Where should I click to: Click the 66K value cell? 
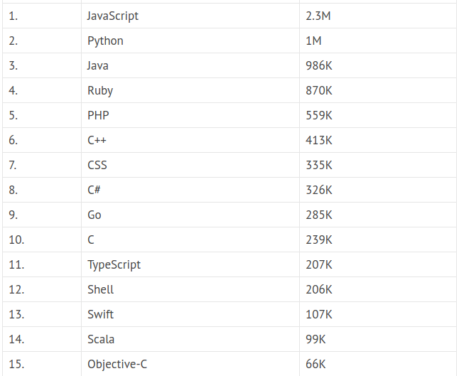[x=315, y=364]
